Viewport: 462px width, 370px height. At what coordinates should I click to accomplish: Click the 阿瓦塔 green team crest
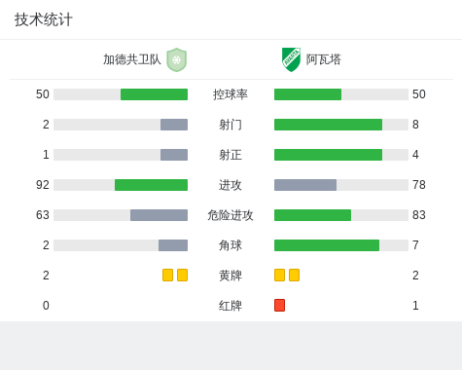291,59
